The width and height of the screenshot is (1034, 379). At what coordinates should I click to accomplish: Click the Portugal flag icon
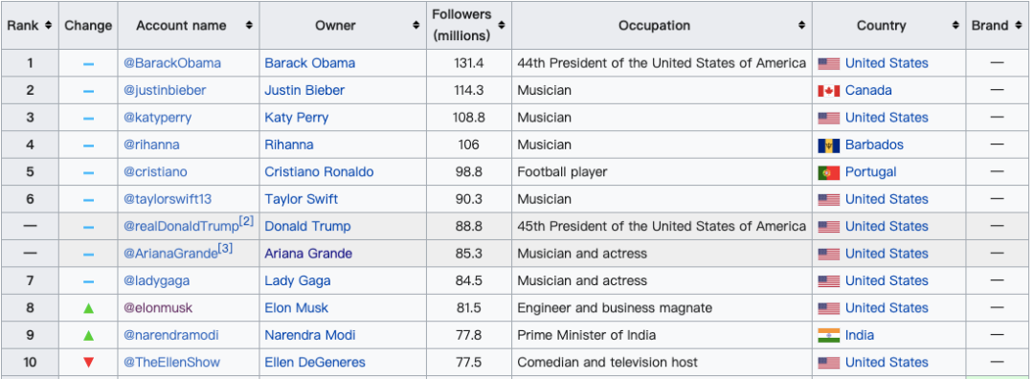click(829, 172)
